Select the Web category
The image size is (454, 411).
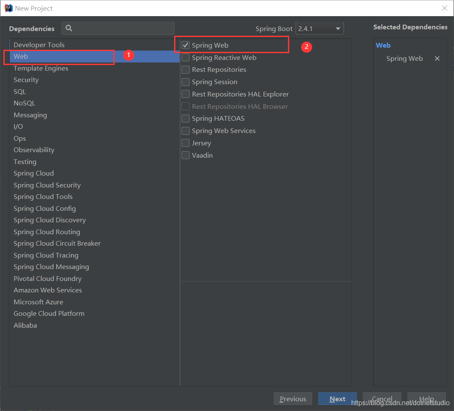point(94,56)
